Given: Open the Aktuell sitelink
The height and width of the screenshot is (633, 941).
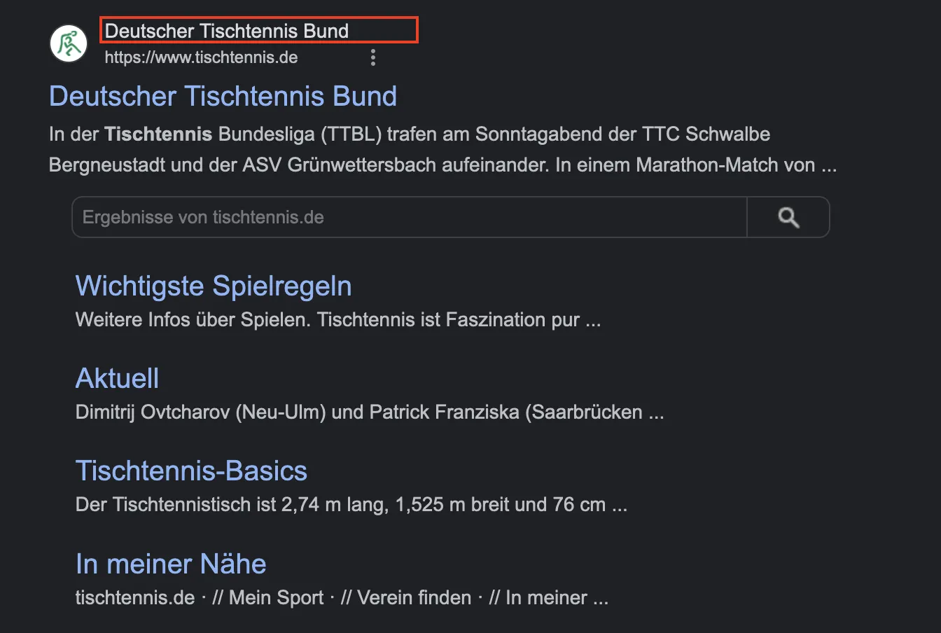Looking at the screenshot, I should 118,378.
